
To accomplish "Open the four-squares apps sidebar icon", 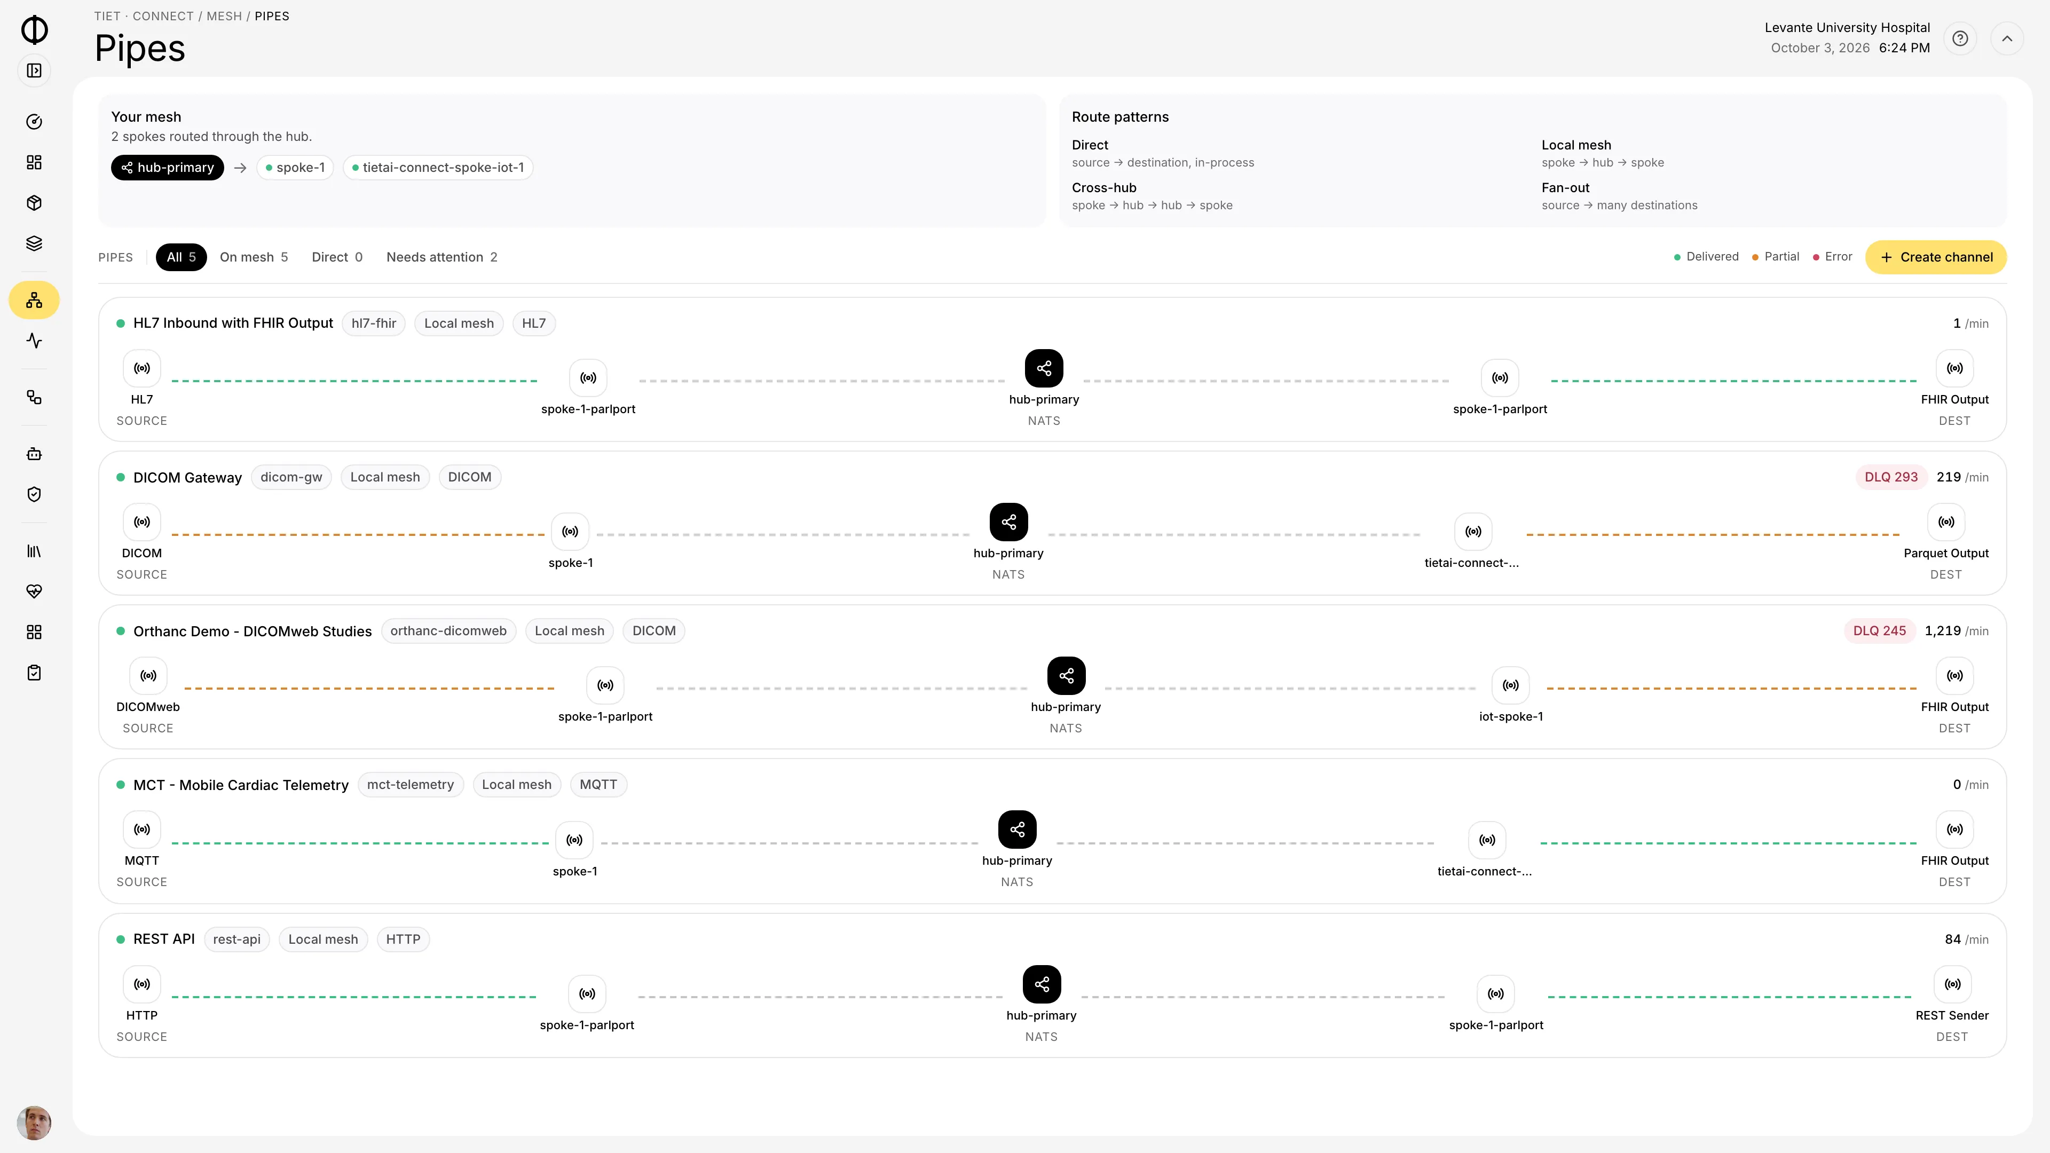I will point(34,633).
